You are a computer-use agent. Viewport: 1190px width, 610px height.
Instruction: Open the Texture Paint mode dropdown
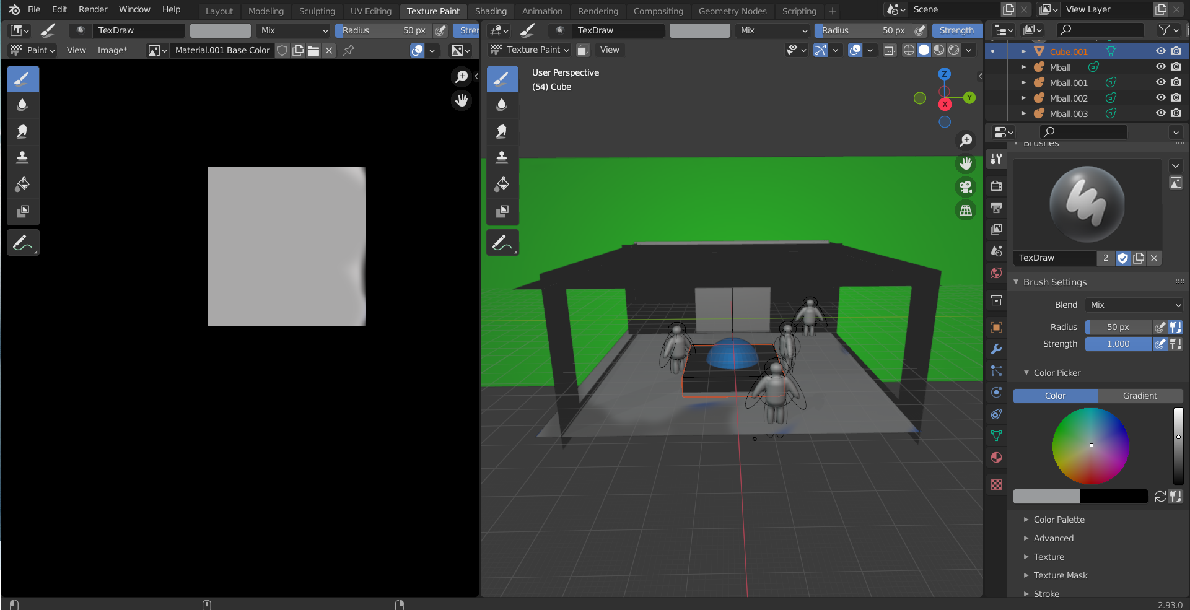point(530,50)
